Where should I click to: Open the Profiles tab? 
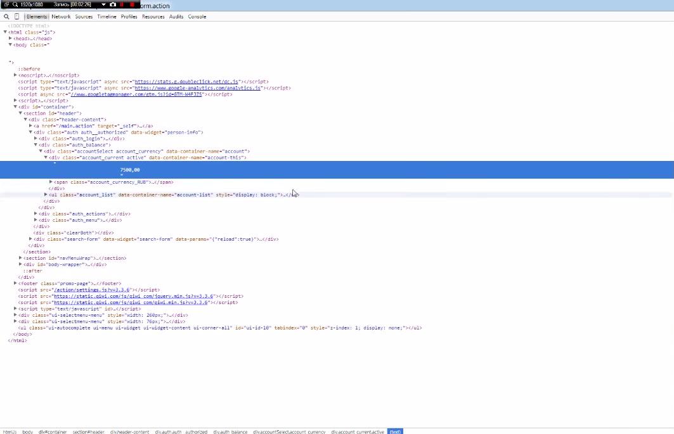click(129, 16)
